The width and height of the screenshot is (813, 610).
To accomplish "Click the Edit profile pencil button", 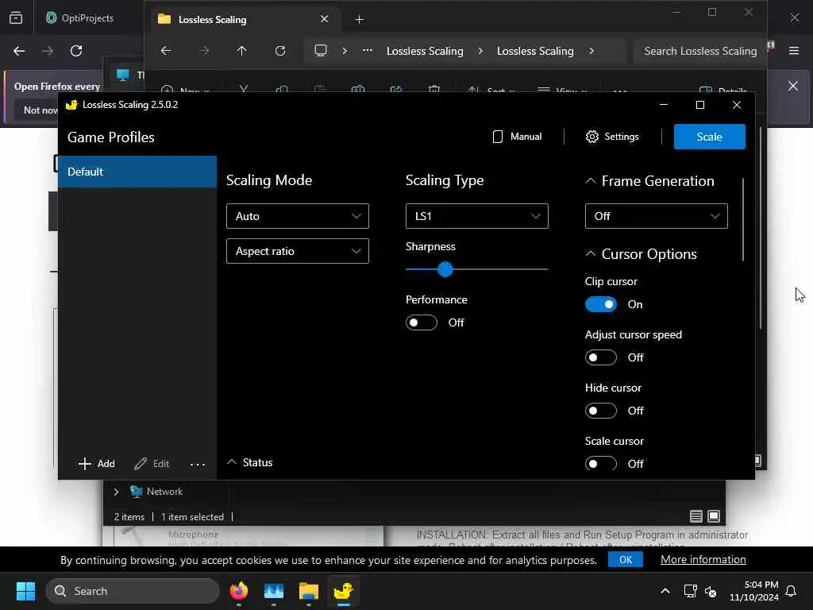I will pyautogui.click(x=152, y=464).
